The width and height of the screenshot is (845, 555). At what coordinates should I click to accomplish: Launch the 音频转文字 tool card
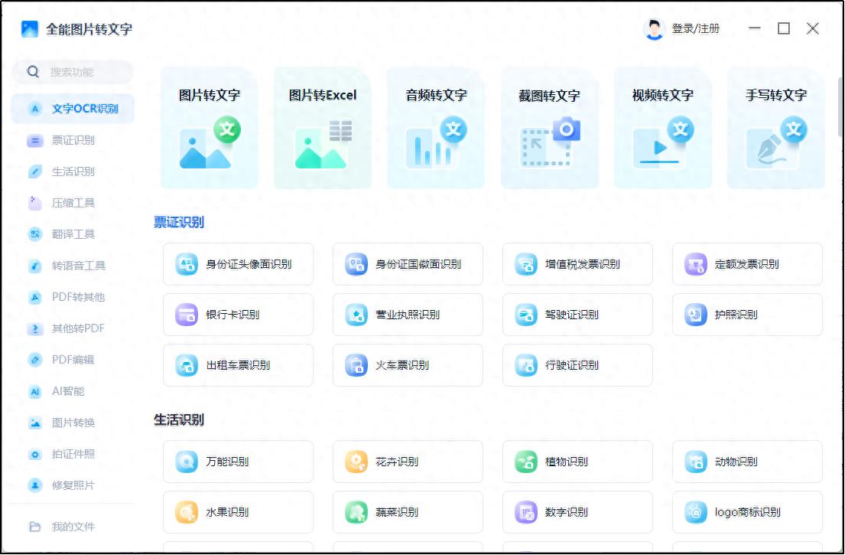(x=435, y=127)
